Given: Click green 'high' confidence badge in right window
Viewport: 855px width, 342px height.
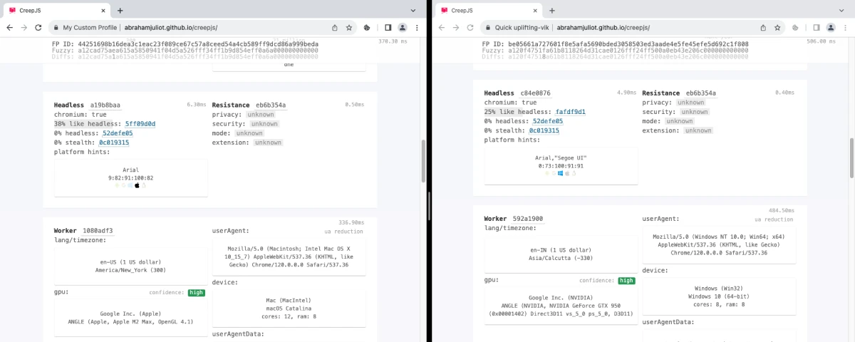Looking at the screenshot, I should [x=627, y=281].
